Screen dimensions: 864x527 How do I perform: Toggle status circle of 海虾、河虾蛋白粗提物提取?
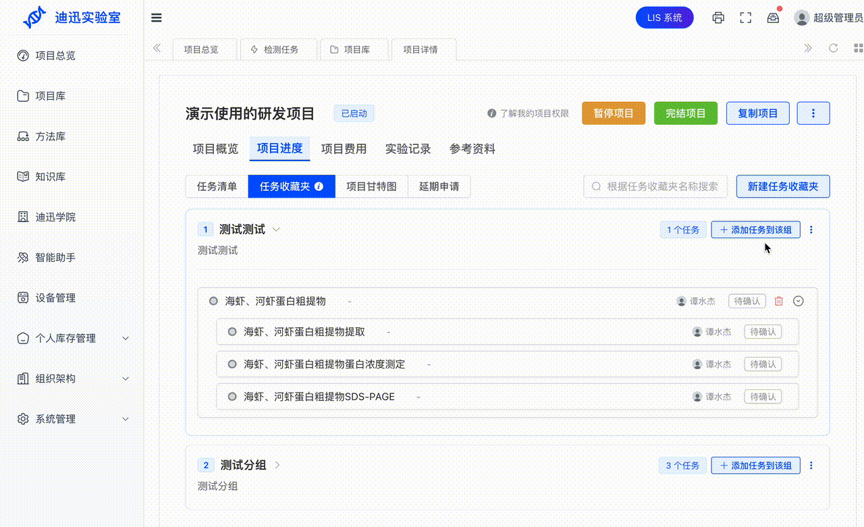[232, 332]
